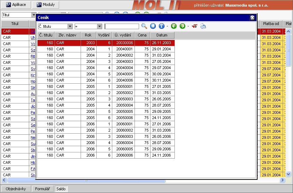
Task: Click the magnifier search icon in Ceník
Action: click(144, 26)
